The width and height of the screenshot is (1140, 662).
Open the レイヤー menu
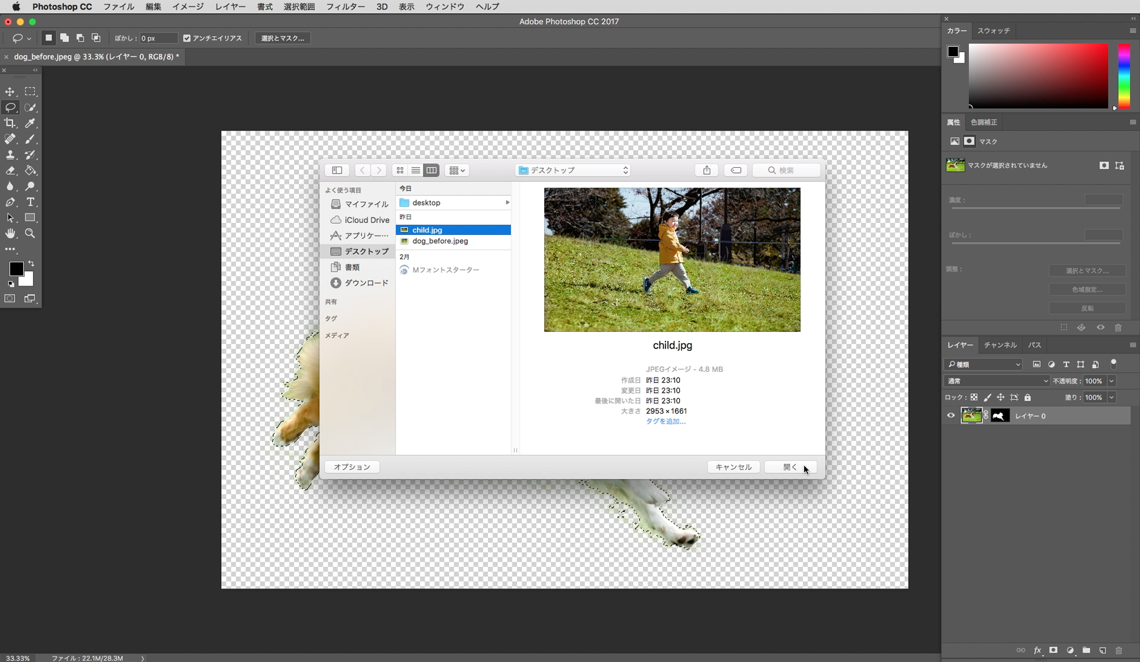231,6
